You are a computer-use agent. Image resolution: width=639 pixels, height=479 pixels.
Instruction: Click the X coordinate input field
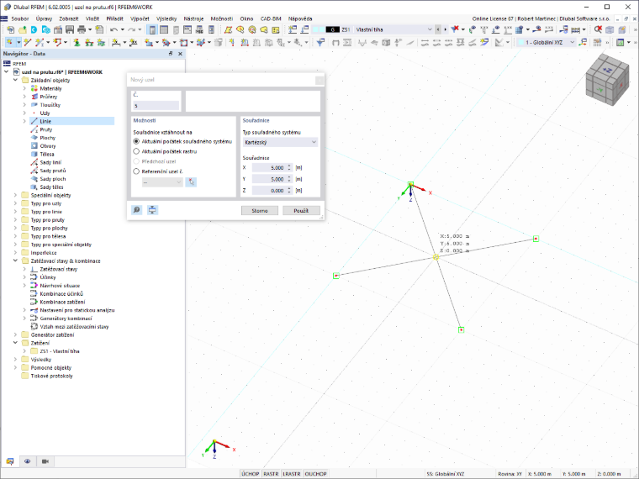point(269,168)
